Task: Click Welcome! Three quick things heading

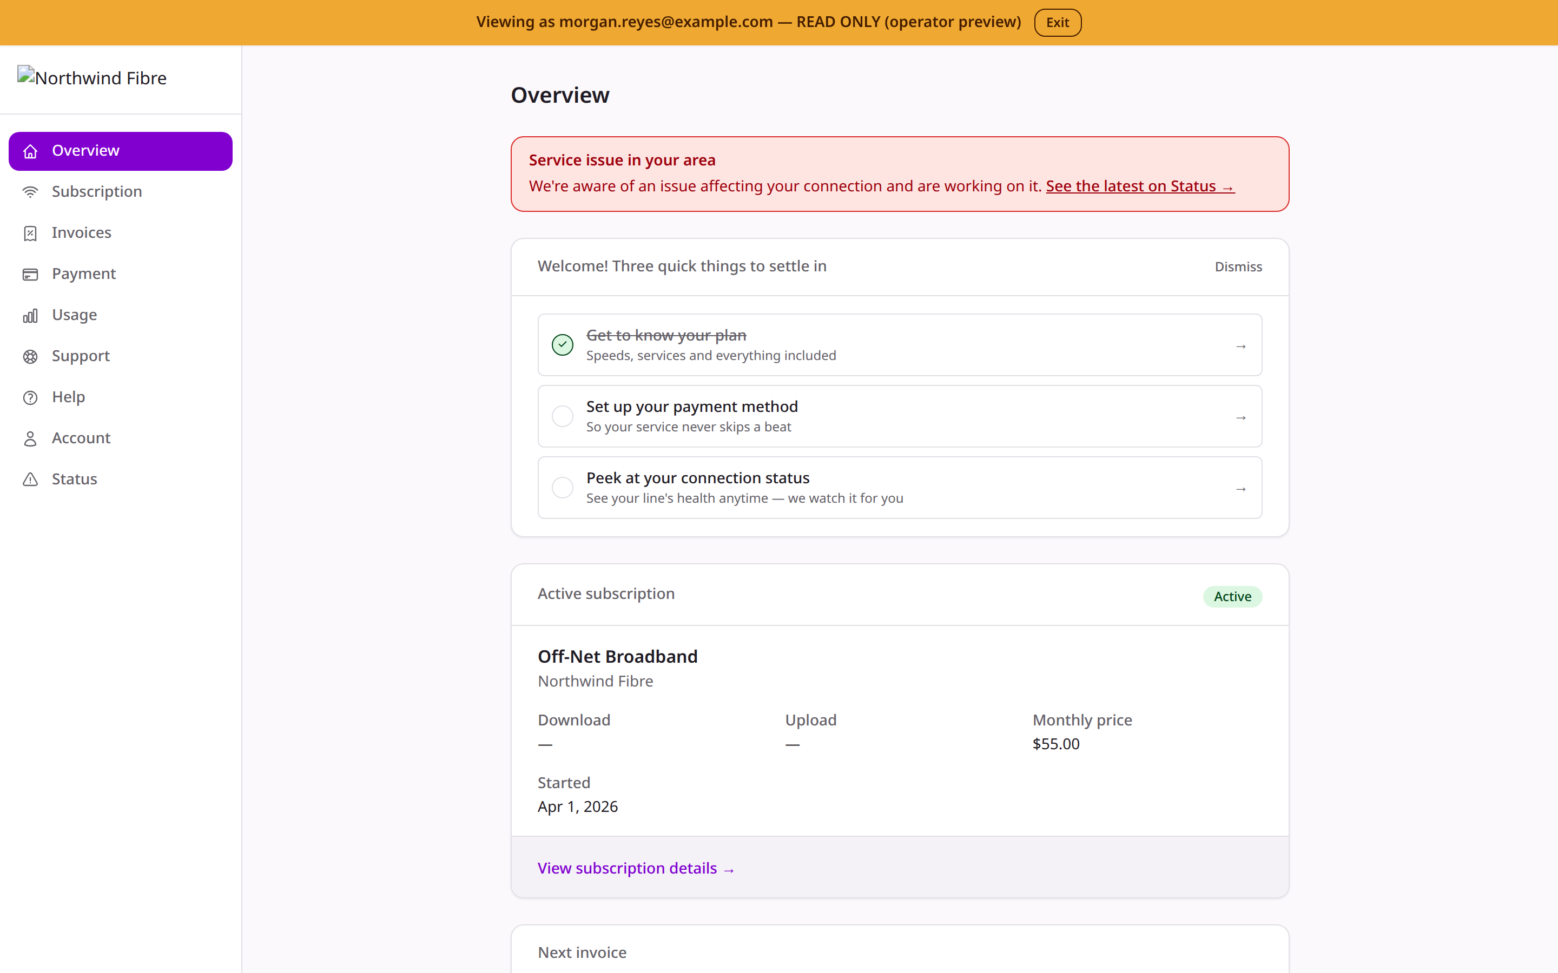Action: click(682, 266)
